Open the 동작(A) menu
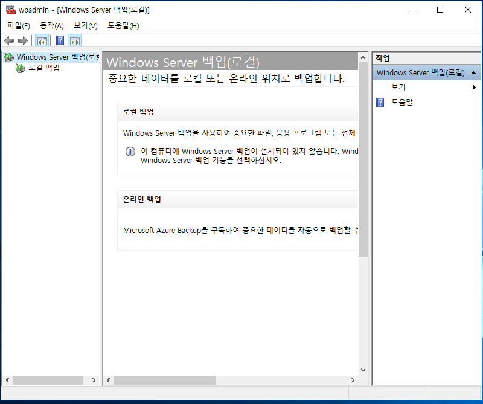The height and width of the screenshot is (404, 483). pyautogui.click(x=52, y=25)
